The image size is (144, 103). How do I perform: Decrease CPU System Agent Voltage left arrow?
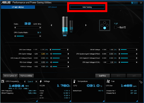pos(119,54)
